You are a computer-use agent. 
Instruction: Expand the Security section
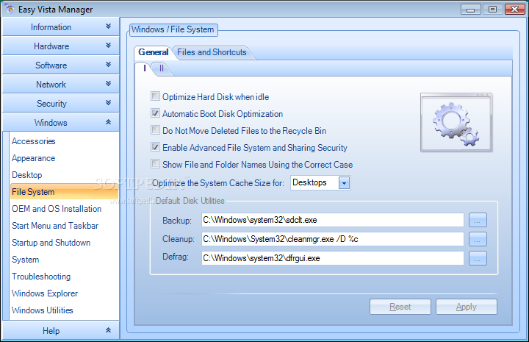pos(61,103)
